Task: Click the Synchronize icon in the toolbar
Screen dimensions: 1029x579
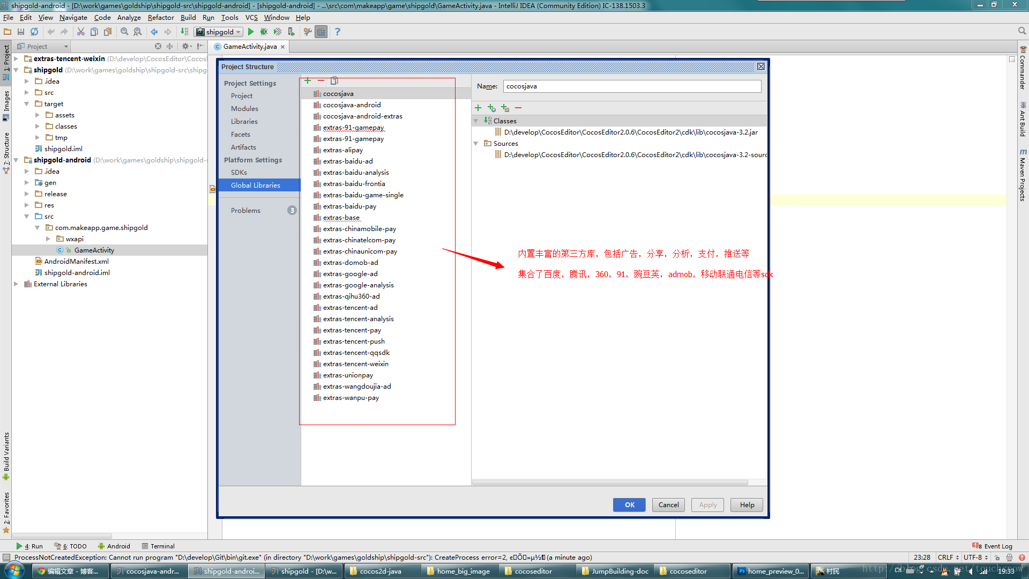Action: tap(34, 32)
